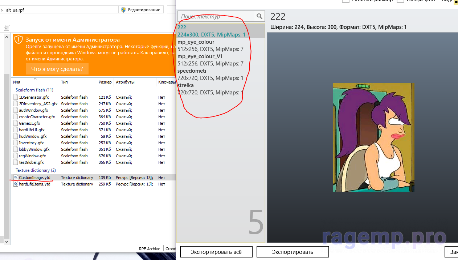Click the GameUI.gfx file icon

point(16,123)
